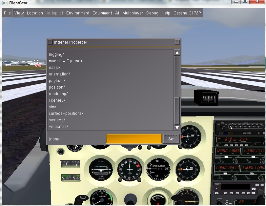This screenshot has width=266, height=206.
Task: Open the sim/ property folder
Action: [52, 107]
